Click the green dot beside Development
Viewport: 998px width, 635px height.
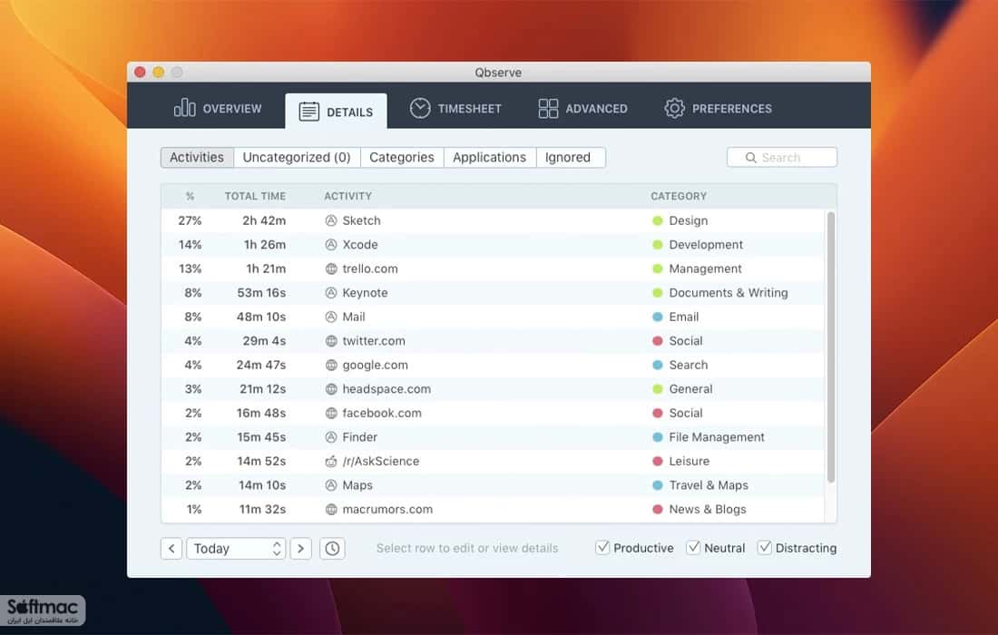[658, 245]
